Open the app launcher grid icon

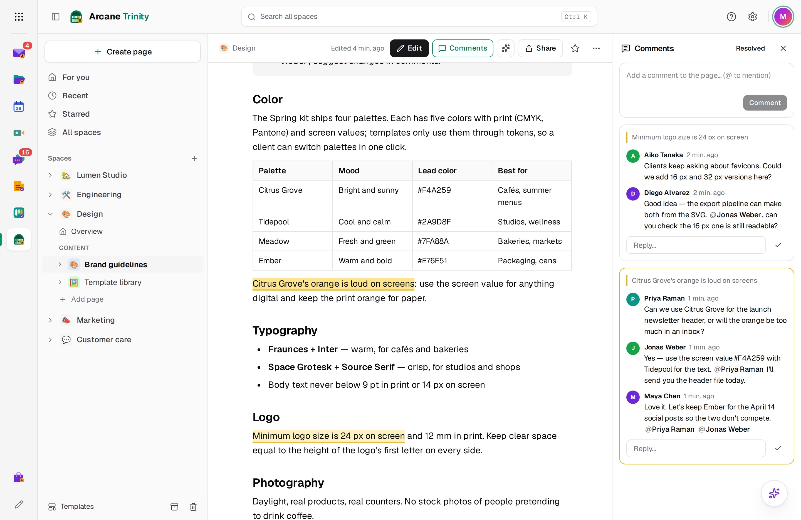(x=19, y=16)
